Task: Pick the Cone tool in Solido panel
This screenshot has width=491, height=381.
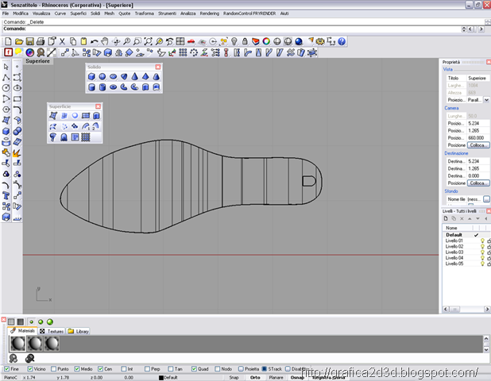Action: coord(134,77)
